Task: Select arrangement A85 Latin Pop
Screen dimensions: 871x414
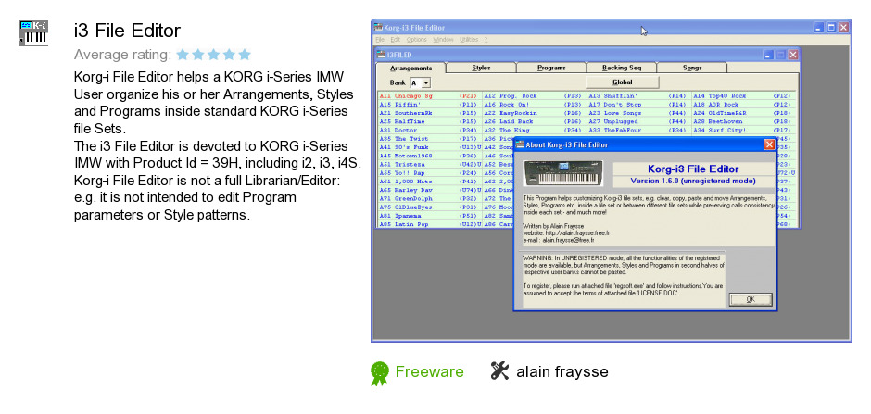Action: tap(429, 224)
